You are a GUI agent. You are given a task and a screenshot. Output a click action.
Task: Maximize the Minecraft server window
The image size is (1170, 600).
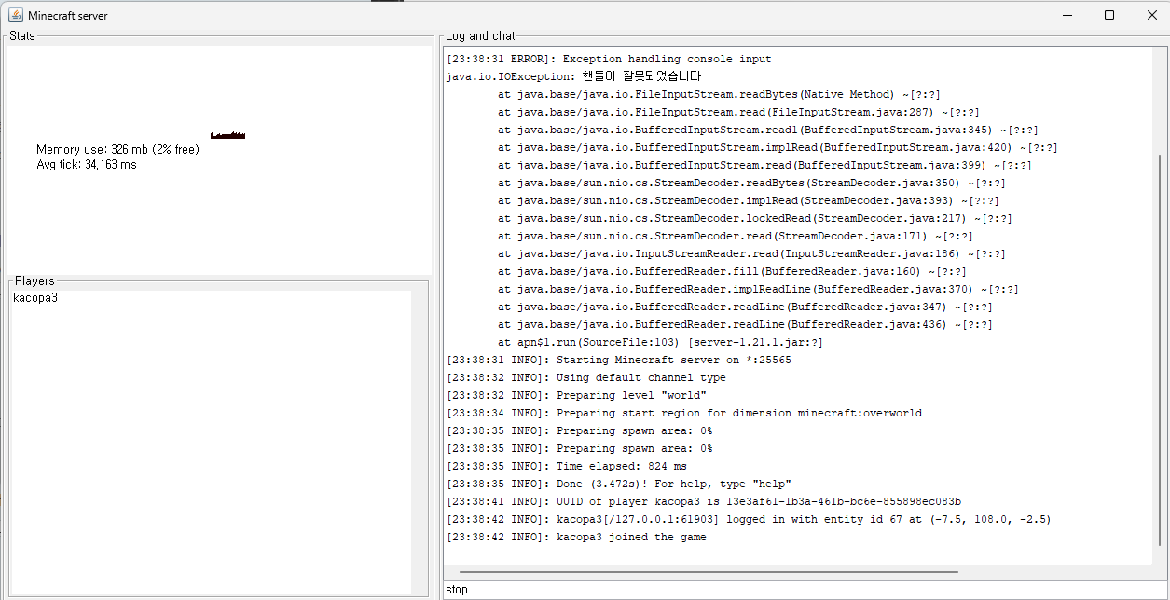tap(1109, 15)
